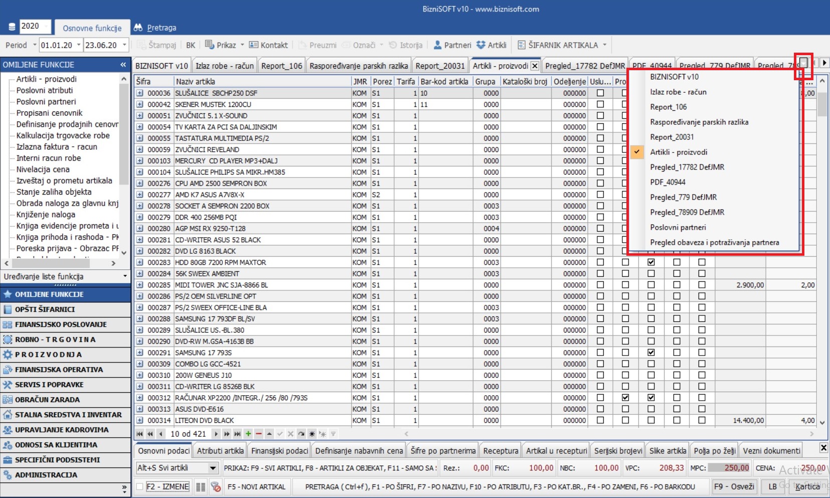Switch to the Izlaz robe - račun tab
This screenshot has width=830, height=498.
tap(225, 66)
